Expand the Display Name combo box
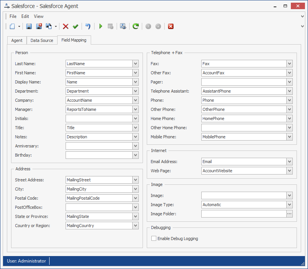 tap(136, 82)
